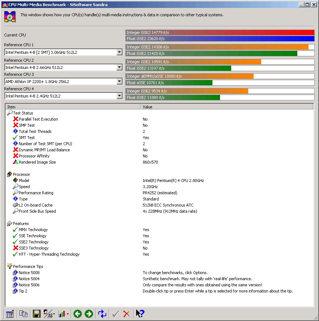The width and height of the screenshot is (319, 321).
Task: Click the Intel Pentium 4-B 3.06GHz combo box
Action: (64, 52)
